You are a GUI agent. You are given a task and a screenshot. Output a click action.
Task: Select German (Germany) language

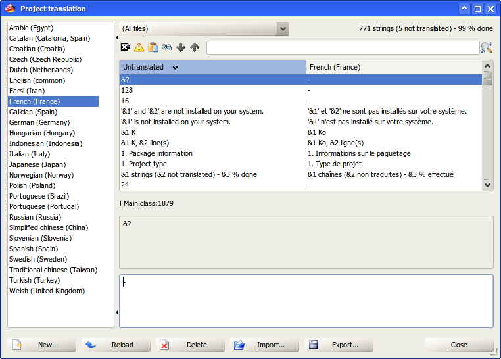(39, 123)
